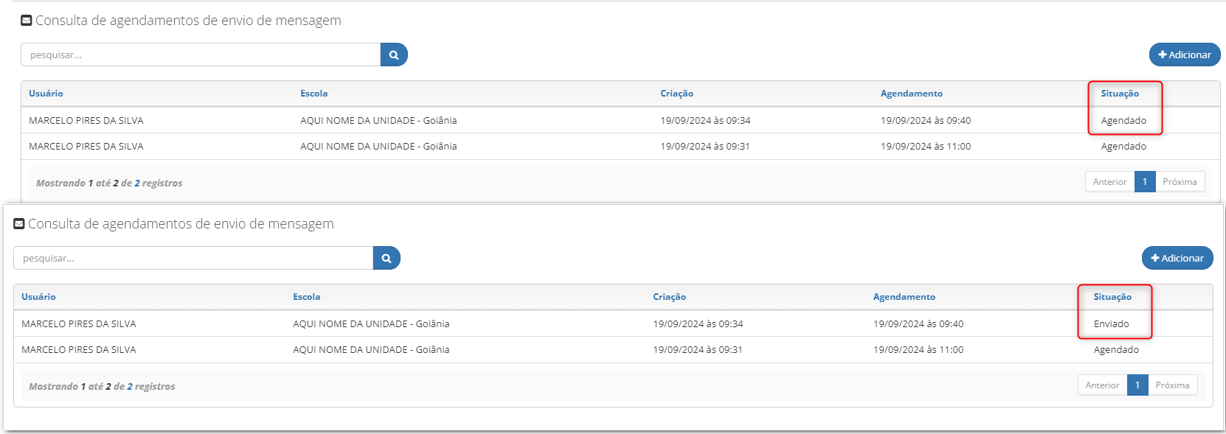Click Adicionar button in the upper panel

pyautogui.click(x=1185, y=55)
